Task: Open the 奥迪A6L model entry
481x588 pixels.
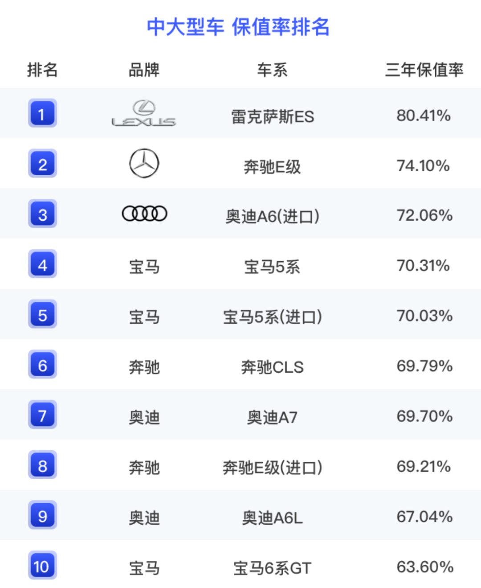Action: pos(272,518)
